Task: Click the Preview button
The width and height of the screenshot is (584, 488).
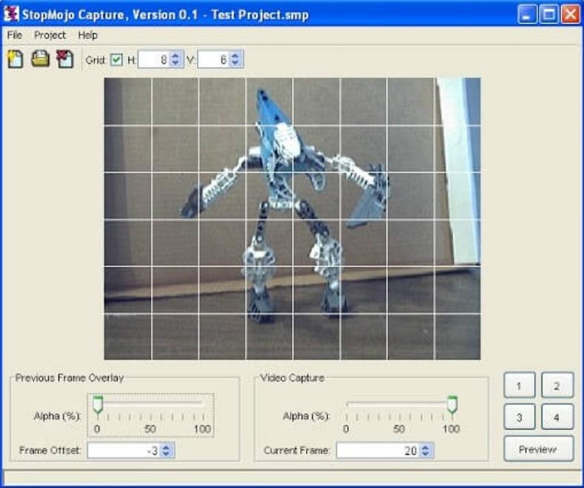Action: [538, 449]
